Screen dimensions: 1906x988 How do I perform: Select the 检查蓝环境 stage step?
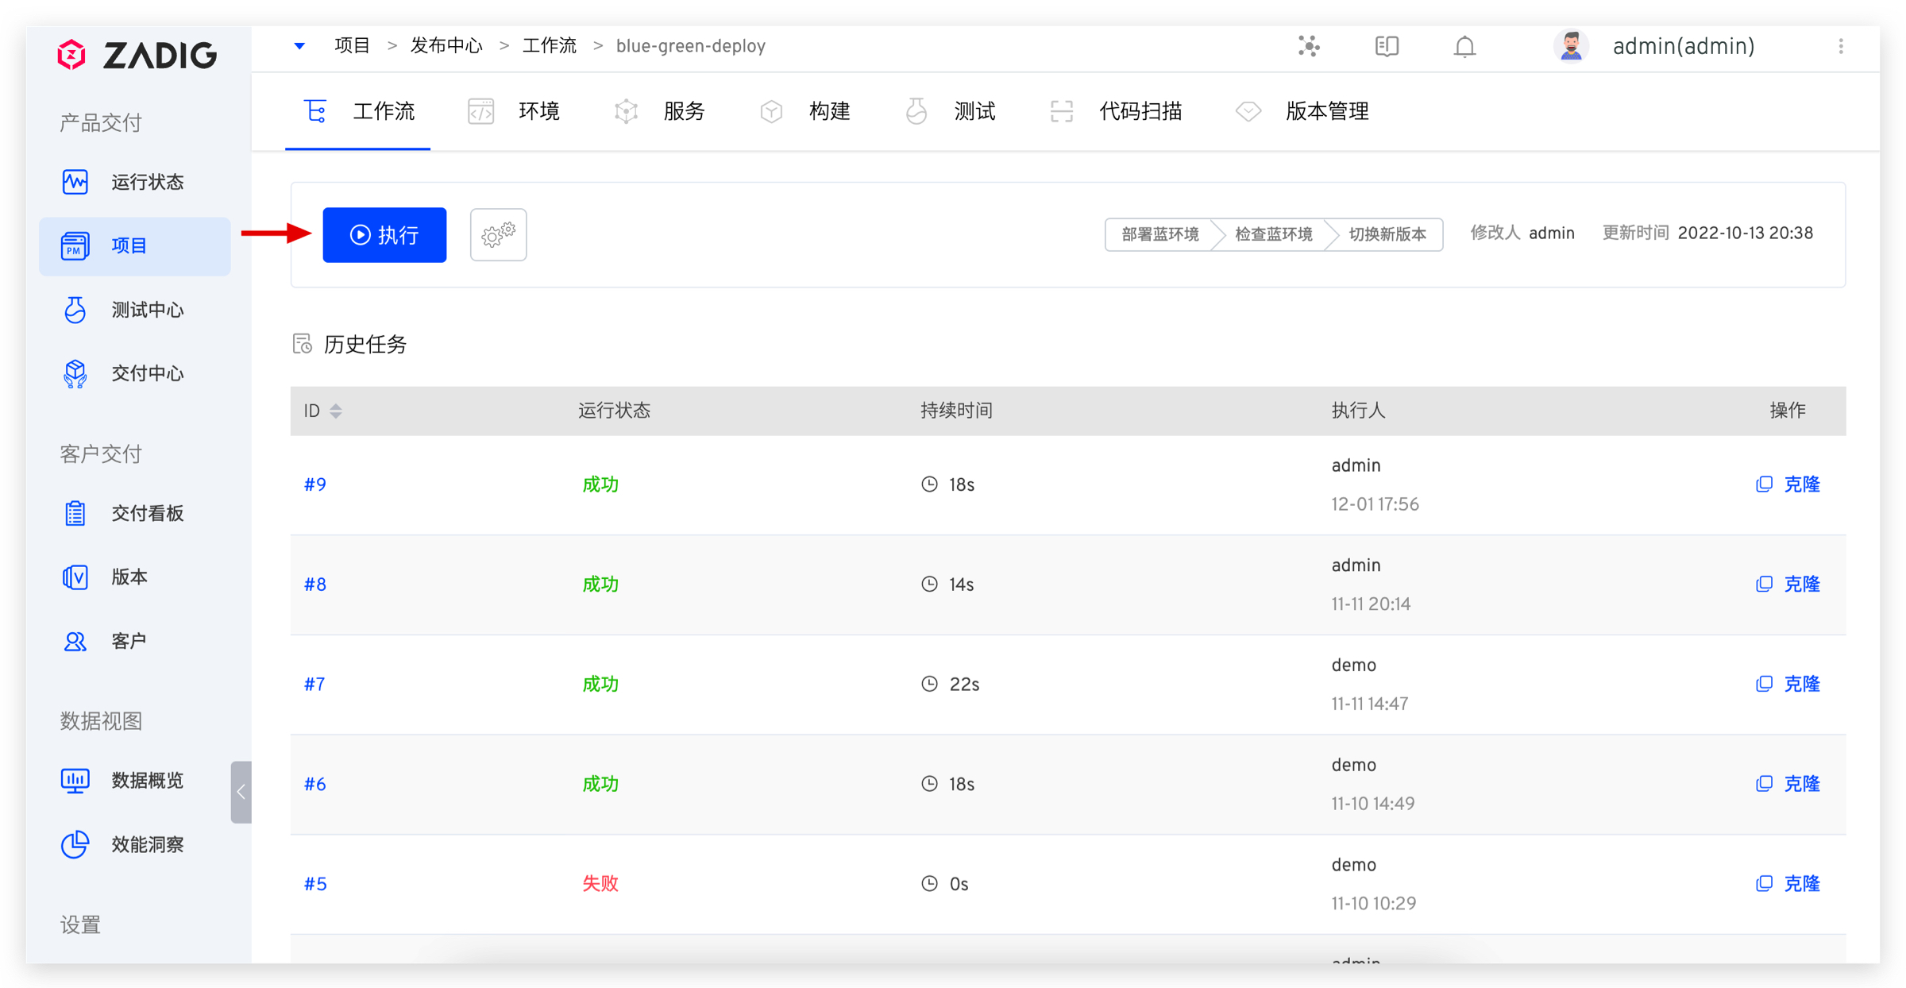[x=1273, y=234]
